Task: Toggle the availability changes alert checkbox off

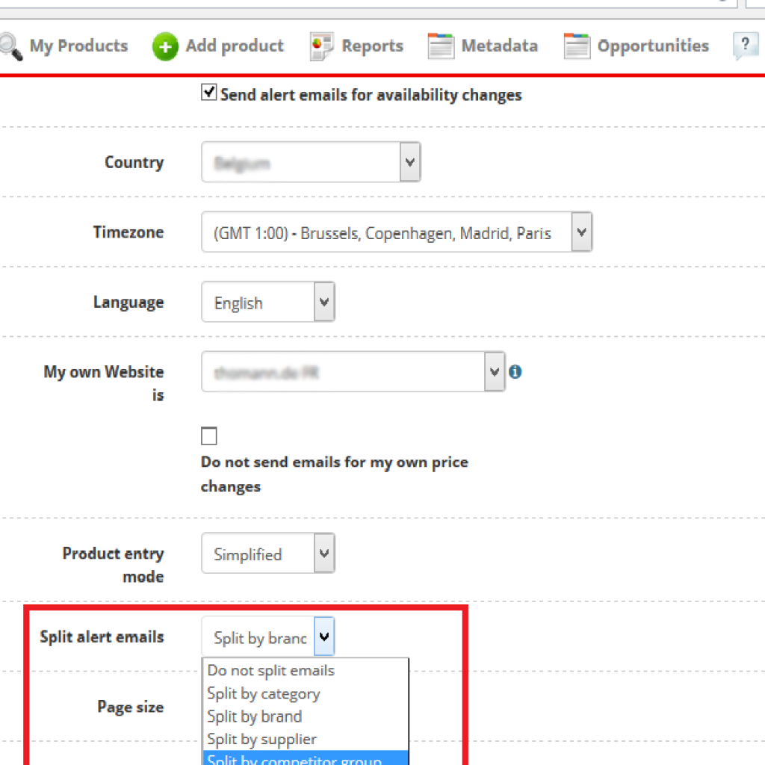Action: click(208, 93)
